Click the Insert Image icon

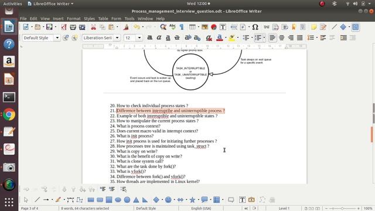[x=204, y=27]
